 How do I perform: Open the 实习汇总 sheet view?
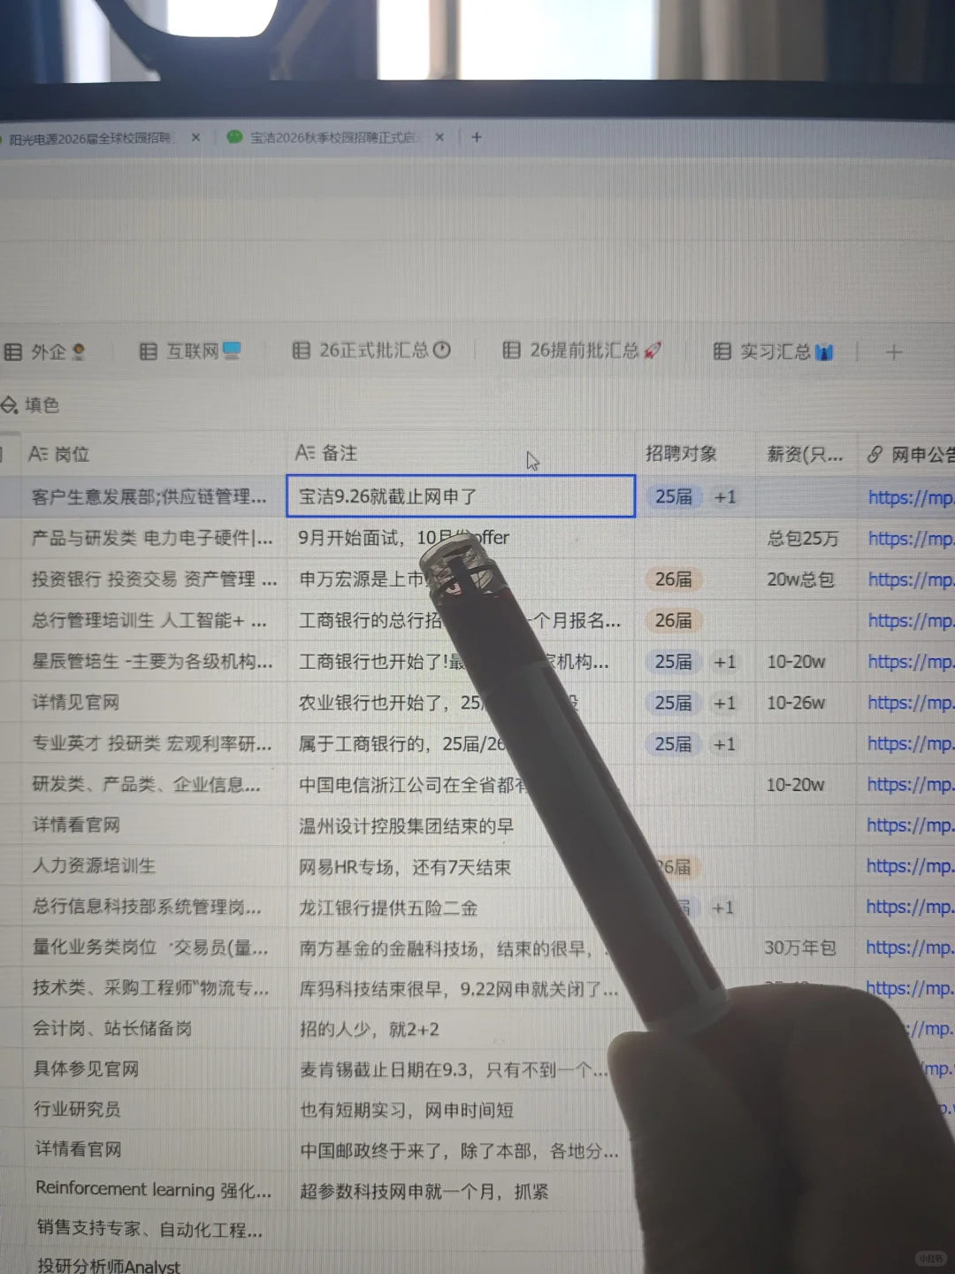pos(774,351)
